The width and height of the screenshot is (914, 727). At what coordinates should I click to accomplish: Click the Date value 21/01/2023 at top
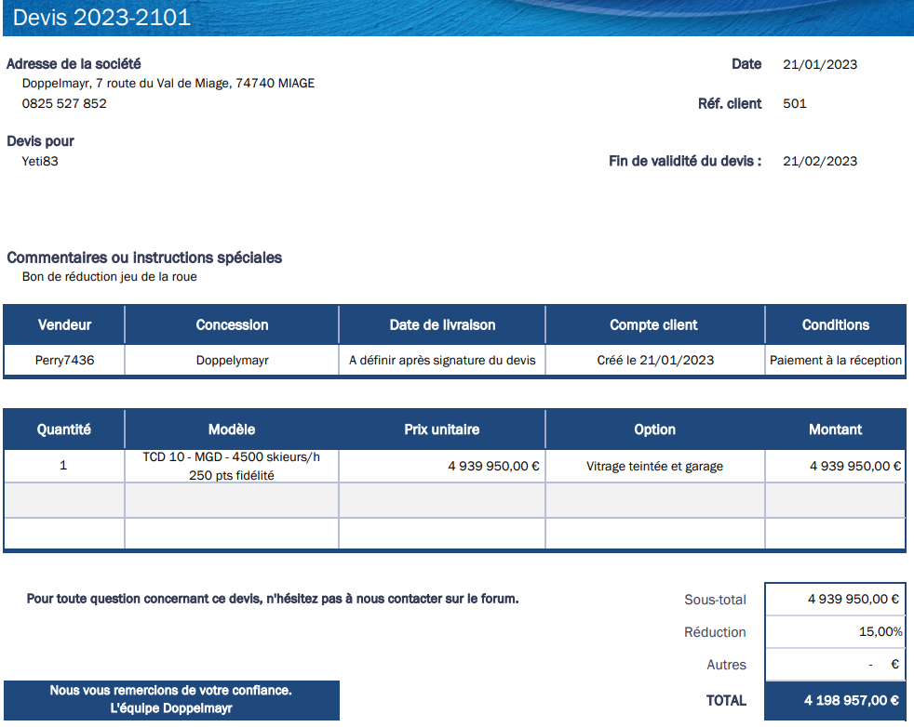click(x=820, y=64)
